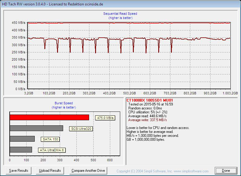The height and width of the screenshot is (176, 241).
Task: Click the 450 MB/s axis label
Action: 18,23
